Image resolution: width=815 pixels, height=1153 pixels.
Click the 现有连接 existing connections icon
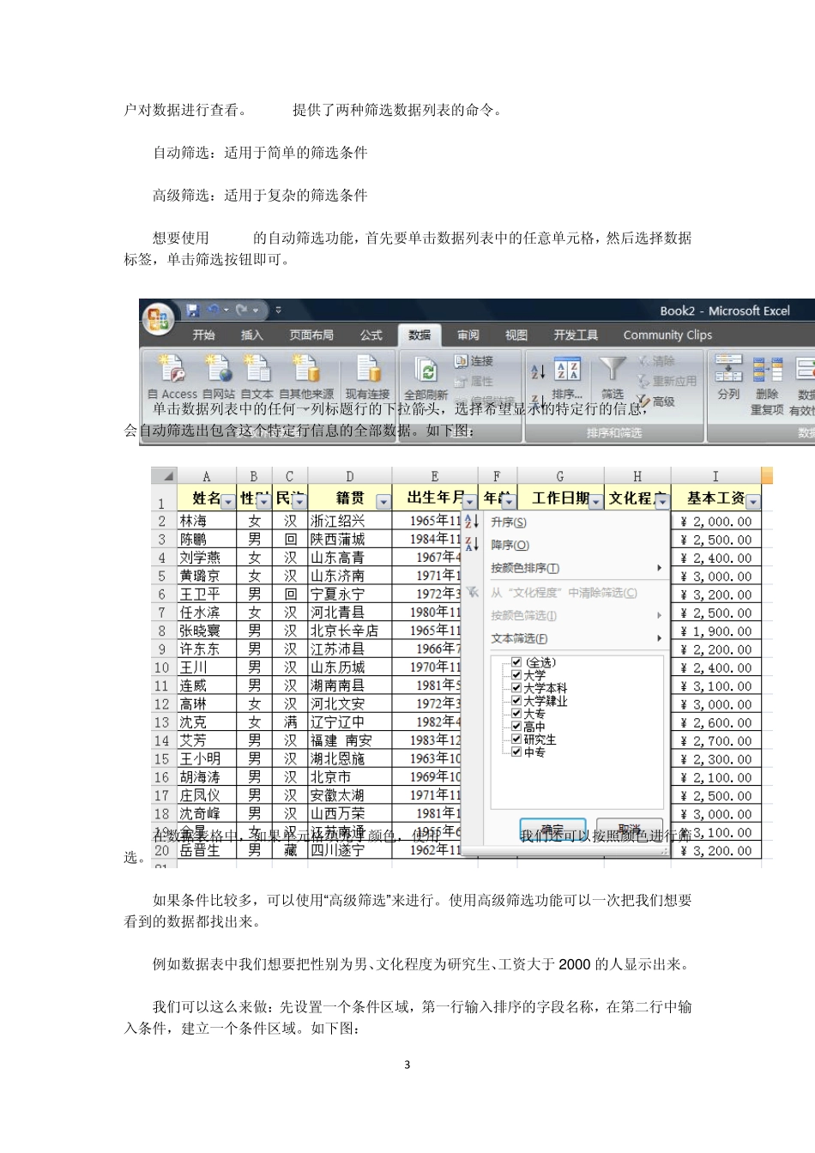pyautogui.click(x=368, y=369)
